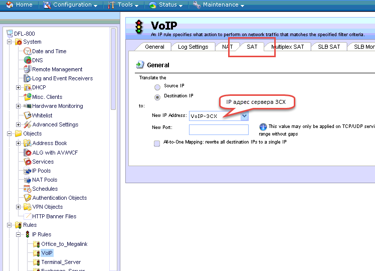Screen dimensions: 375x271
Task: Expand the Hardware Monitoring tree node
Action: click(x=18, y=106)
